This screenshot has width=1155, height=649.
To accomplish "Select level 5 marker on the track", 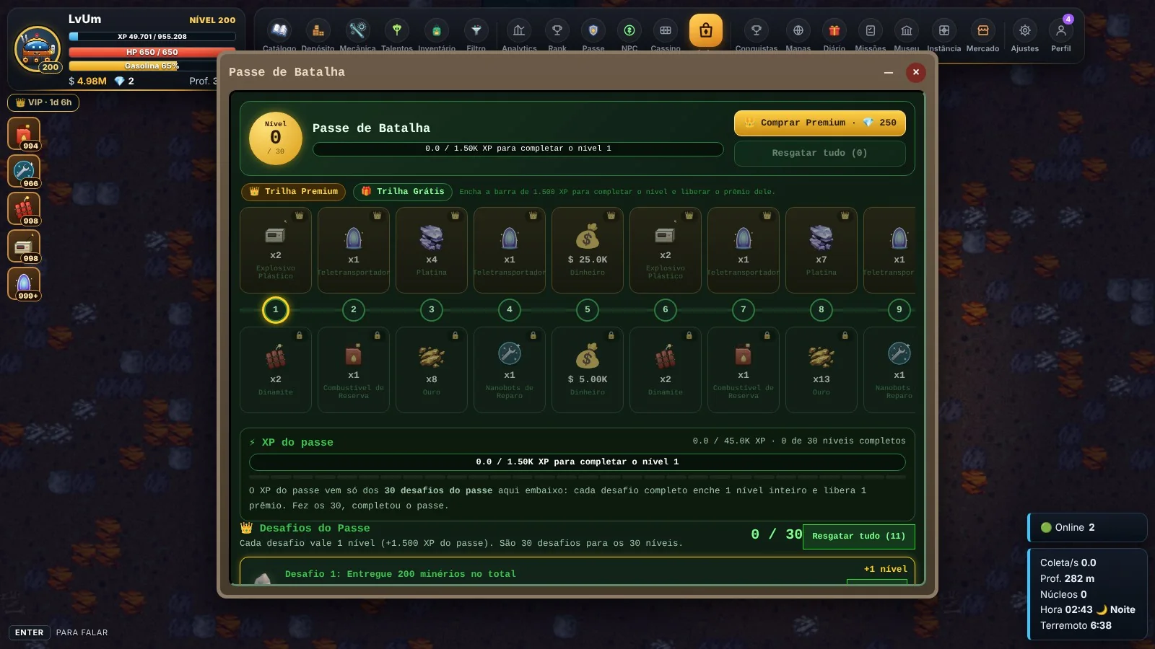I will coord(588,310).
